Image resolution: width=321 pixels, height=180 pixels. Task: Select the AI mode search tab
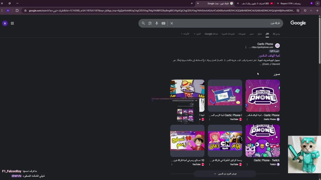click(x=276, y=34)
